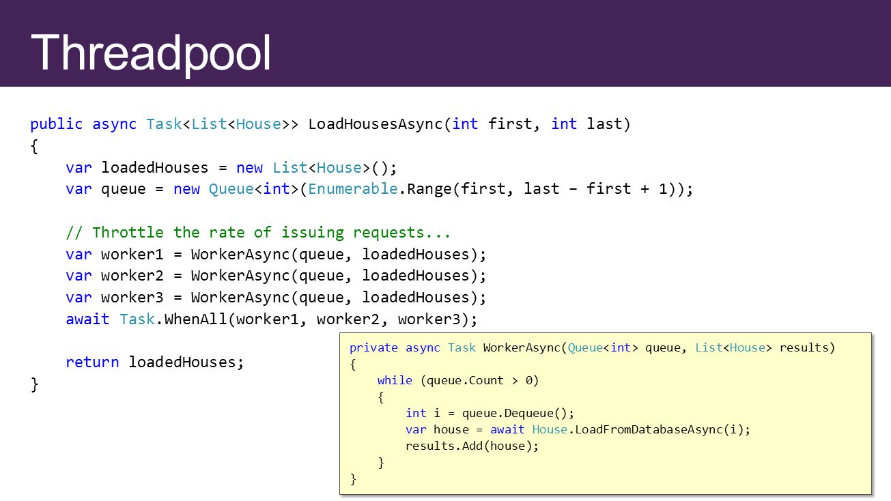
Task: Click the "List<House> results" parameter
Action: click(763, 348)
